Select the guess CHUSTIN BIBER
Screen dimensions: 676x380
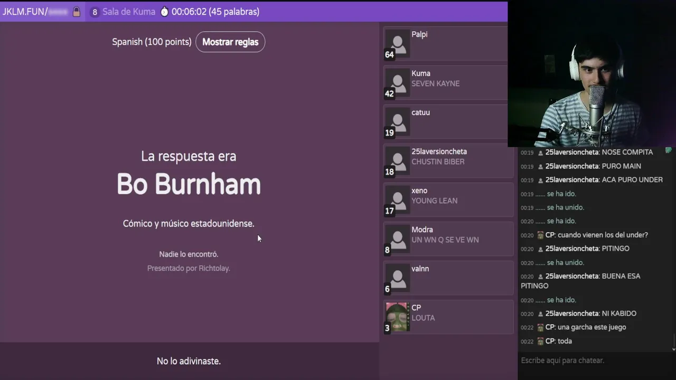pyautogui.click(x=438, y=161)
